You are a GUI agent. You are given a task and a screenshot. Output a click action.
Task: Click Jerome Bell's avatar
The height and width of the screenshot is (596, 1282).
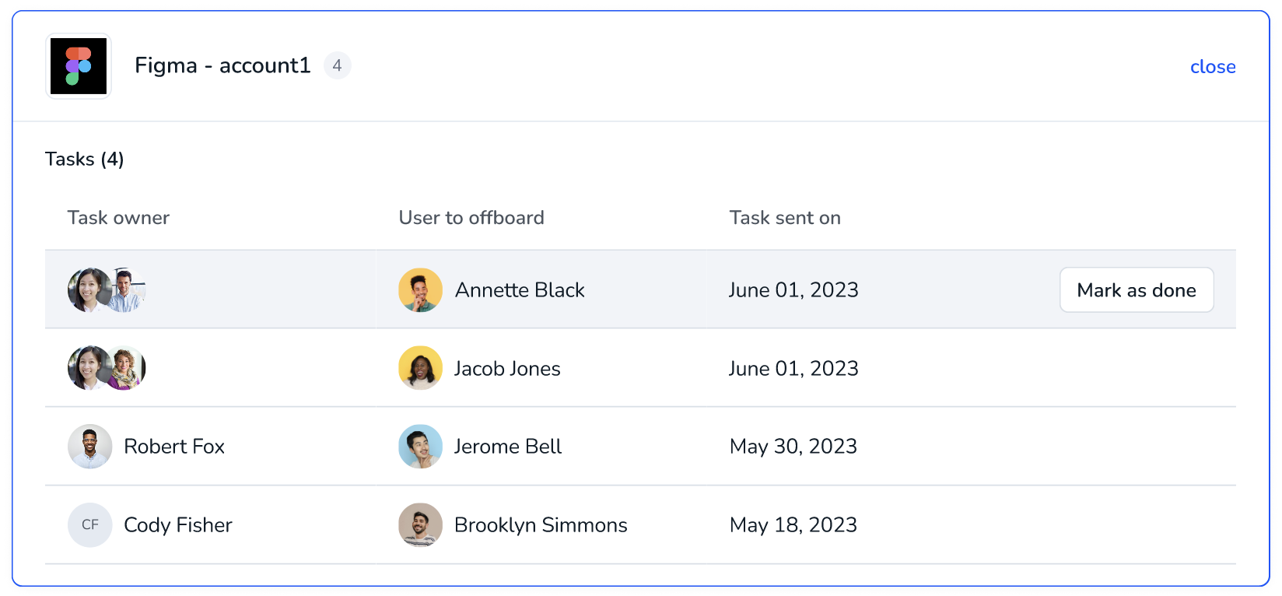pyautogui.click(x=420, y=447)
